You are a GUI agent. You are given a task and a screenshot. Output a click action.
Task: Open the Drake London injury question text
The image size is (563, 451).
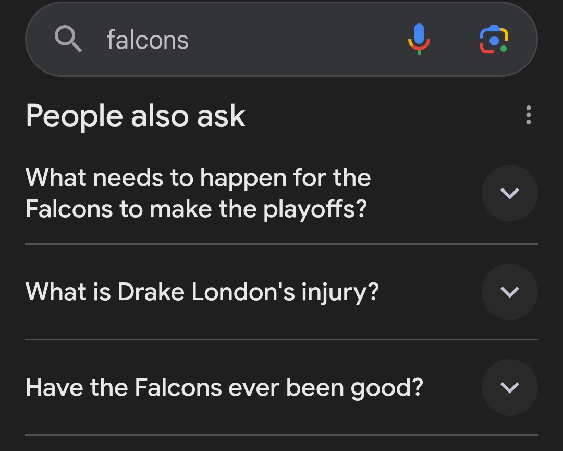click(x=202, y=292)
